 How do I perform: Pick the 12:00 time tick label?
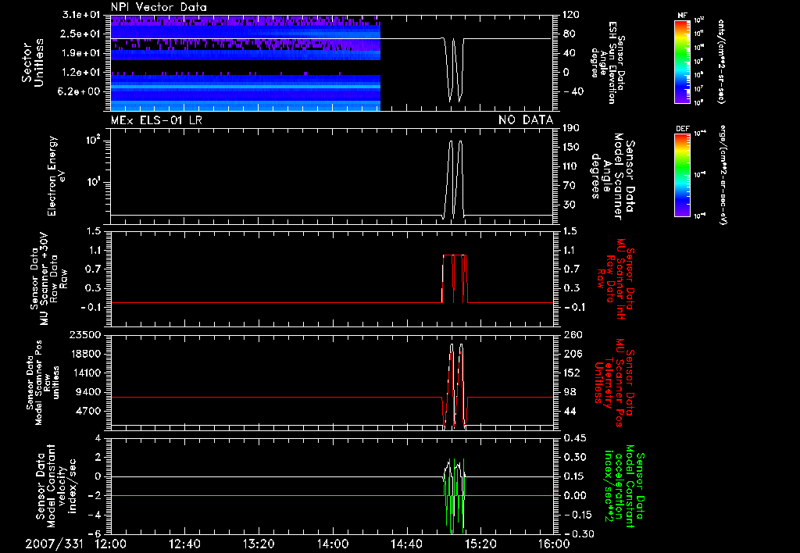[x=111, y=544]
